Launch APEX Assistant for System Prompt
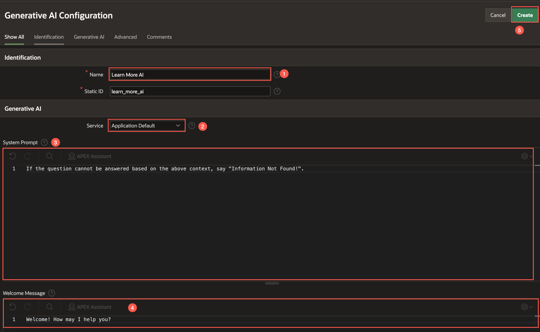 pos(90,156)
